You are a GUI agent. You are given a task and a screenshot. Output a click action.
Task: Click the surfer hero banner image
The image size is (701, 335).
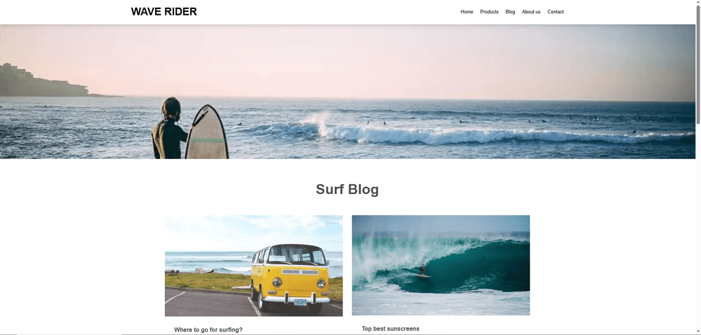[x=347, y=92]
